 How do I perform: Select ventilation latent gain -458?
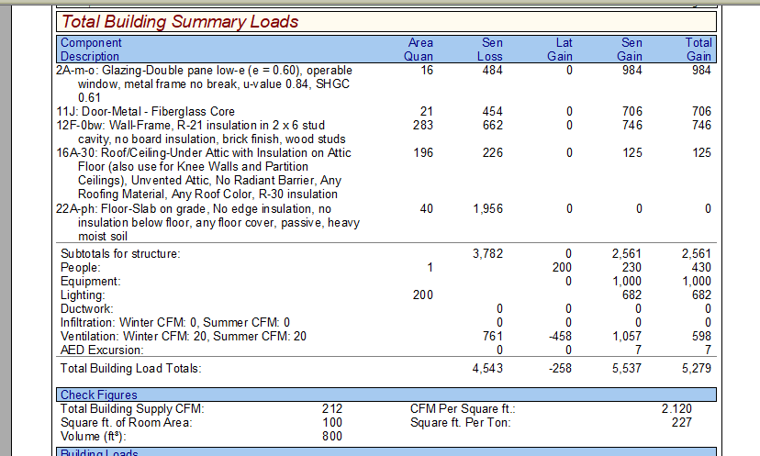[560, 337]
